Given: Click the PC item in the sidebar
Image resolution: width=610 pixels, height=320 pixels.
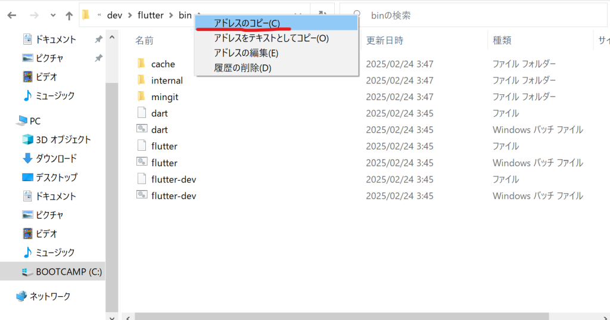Looking at the screenshot, I should point(35,121).
